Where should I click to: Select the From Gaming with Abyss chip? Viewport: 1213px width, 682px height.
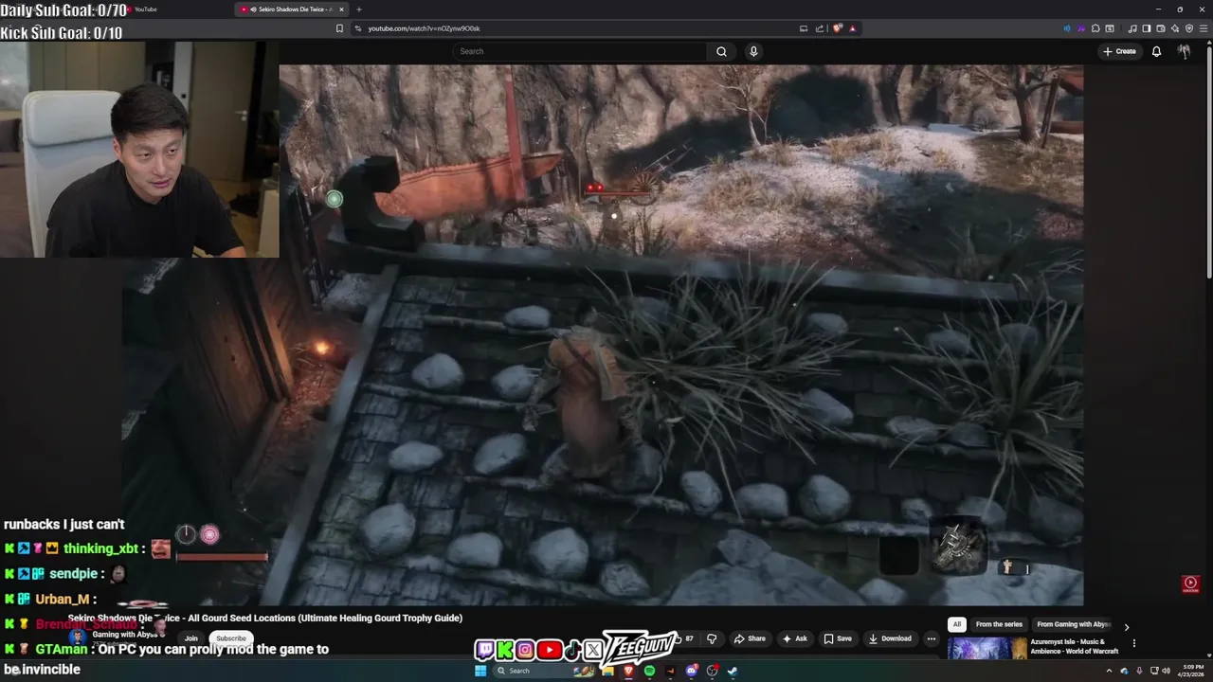[1073, 624]
